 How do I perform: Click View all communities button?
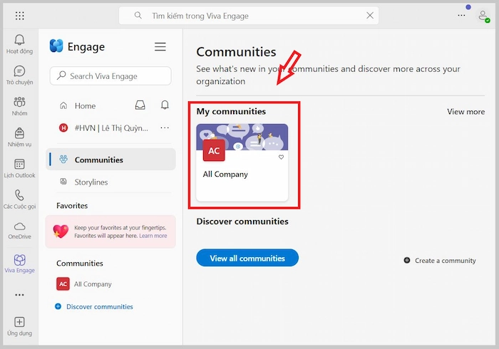(x=247, y=258)
